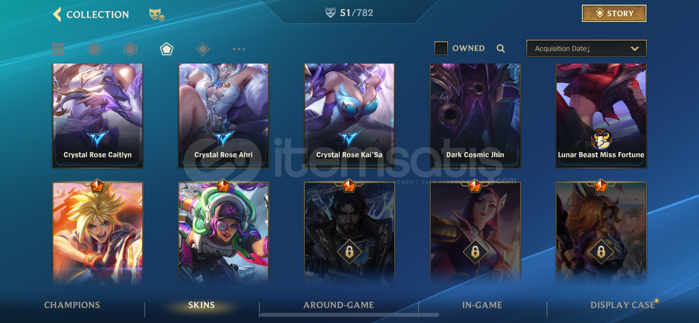This screenshot has height=323, width=699.
Task: Open the Dark Cosmic Jhin skin card
Action: tap(475, 116)
